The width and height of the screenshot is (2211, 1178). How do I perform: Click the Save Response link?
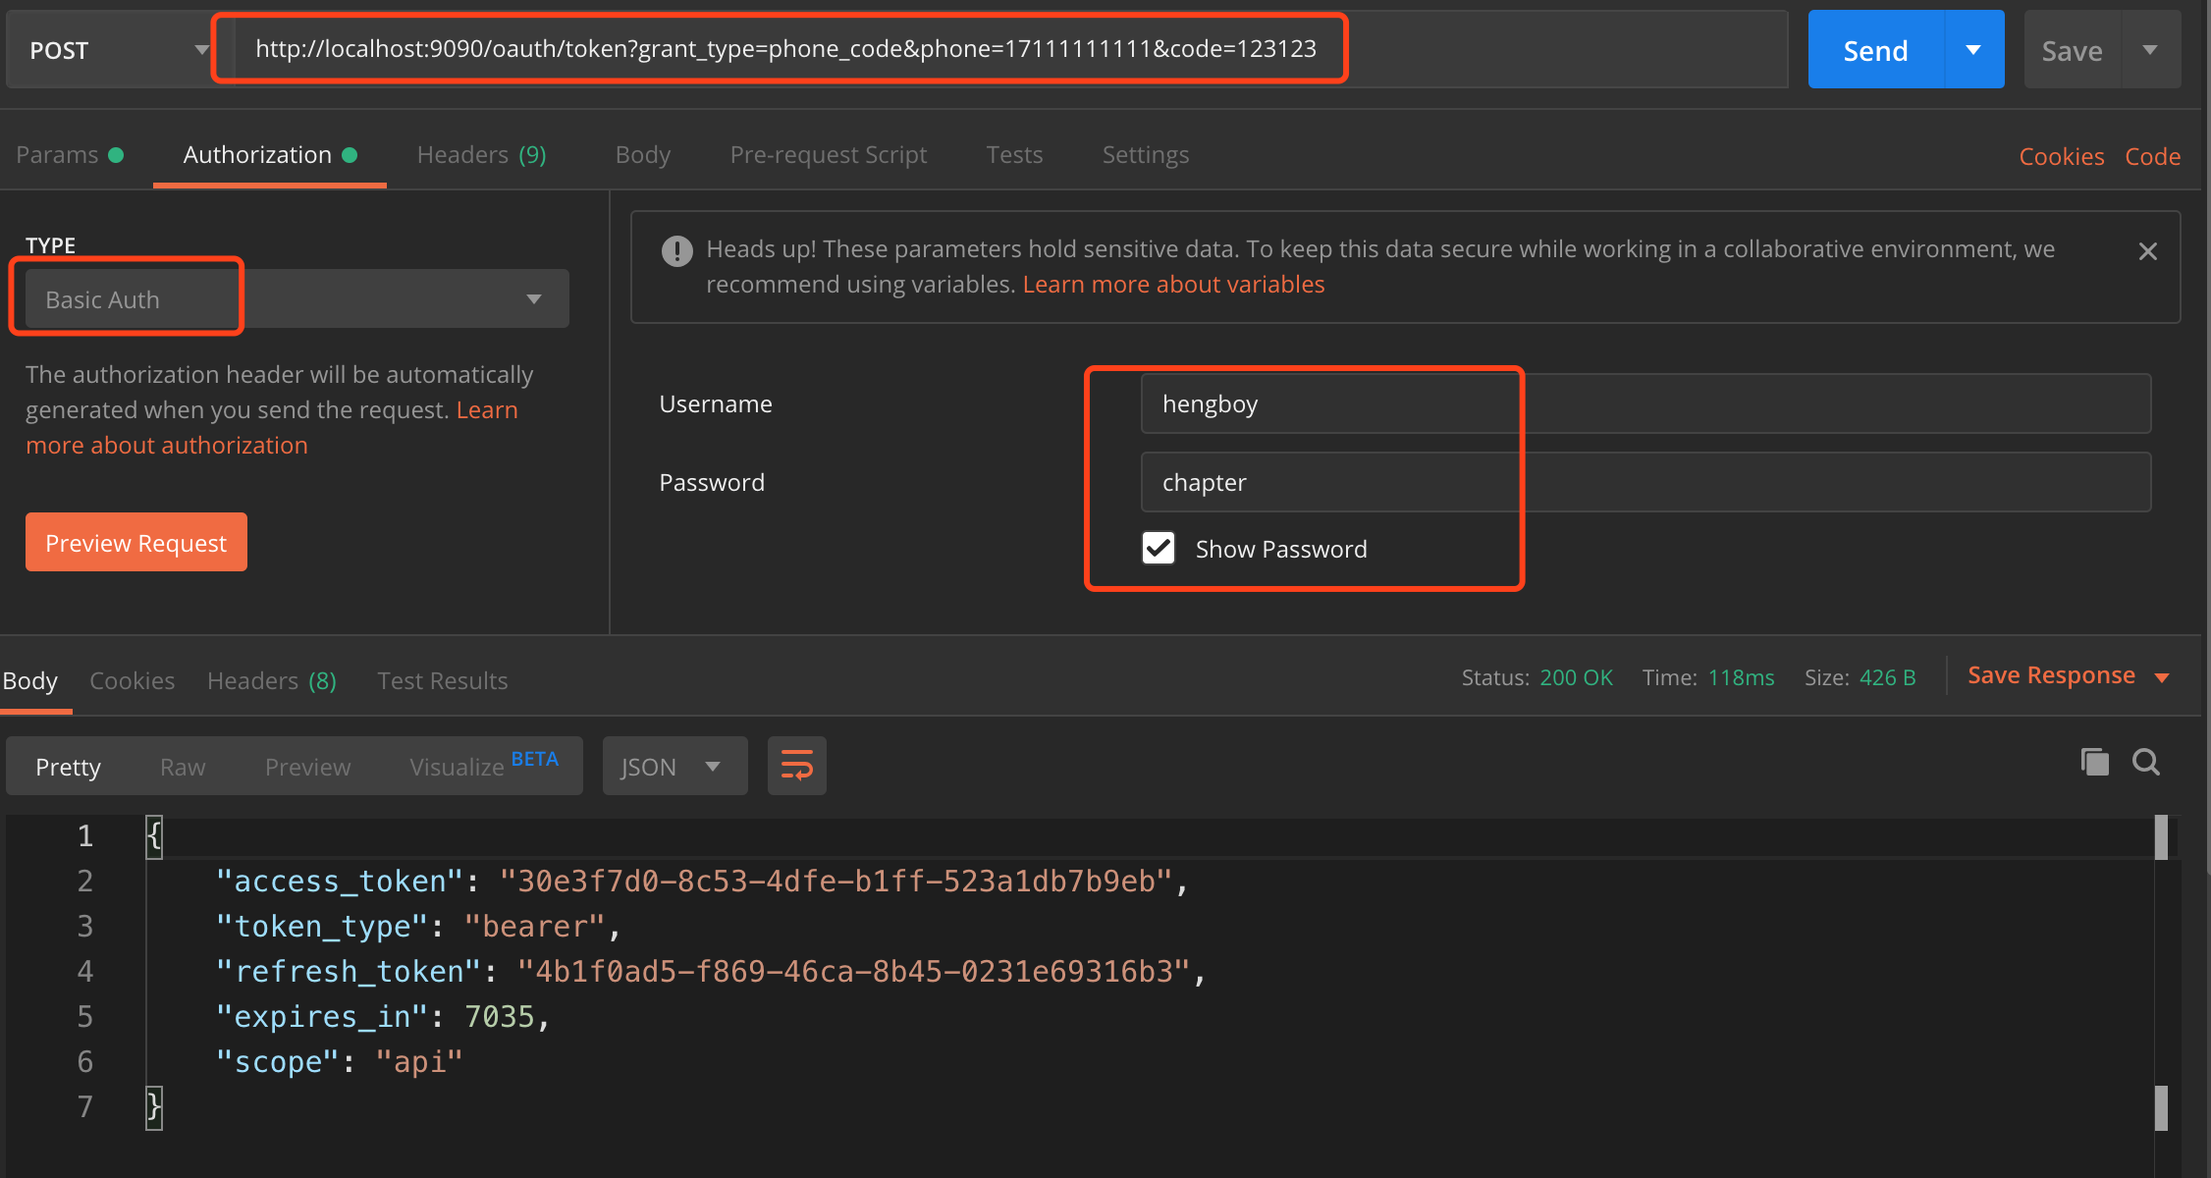coord(2053,676)
